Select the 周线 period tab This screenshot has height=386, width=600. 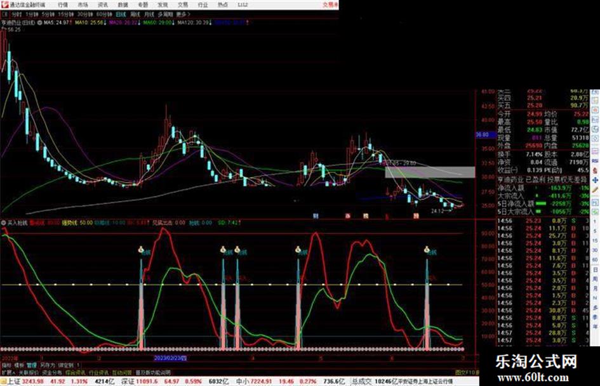click(x=135, y=14)
